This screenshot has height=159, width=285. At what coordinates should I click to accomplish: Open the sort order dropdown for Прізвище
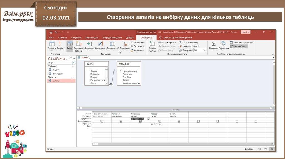(x=148, y=119)
